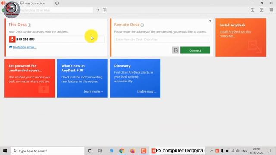Close the Remote Desk panel
Screen dimensions: 276x155
pyautogui.click(x=210, y=21)
